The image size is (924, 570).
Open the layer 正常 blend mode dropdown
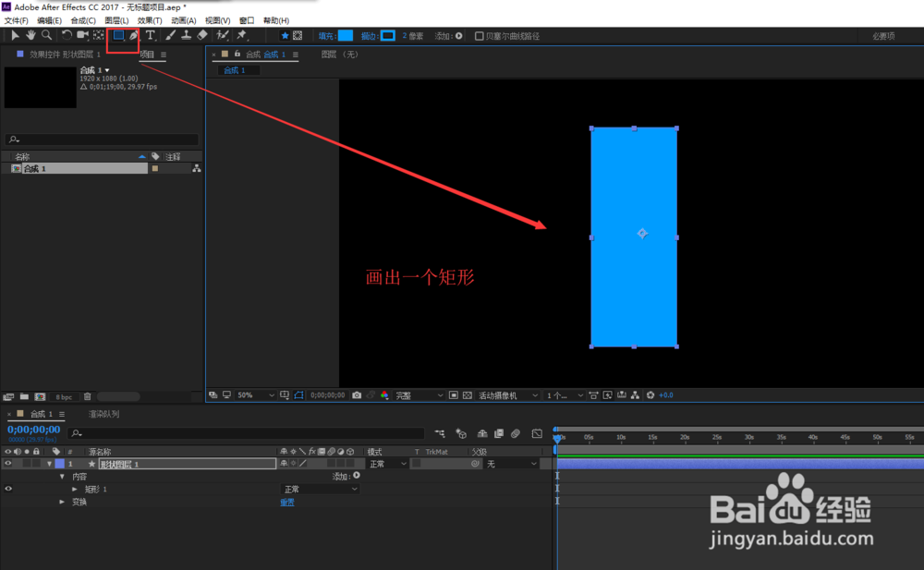[387, 464]
